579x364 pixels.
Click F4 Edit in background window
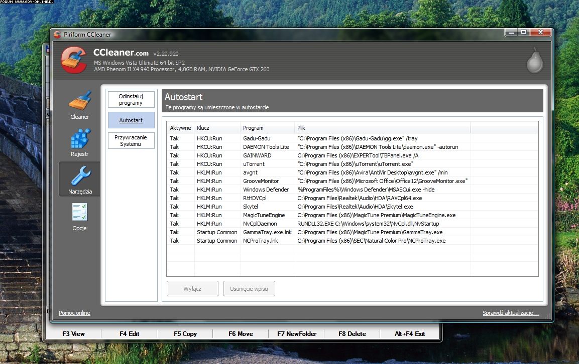coord(129,334)
